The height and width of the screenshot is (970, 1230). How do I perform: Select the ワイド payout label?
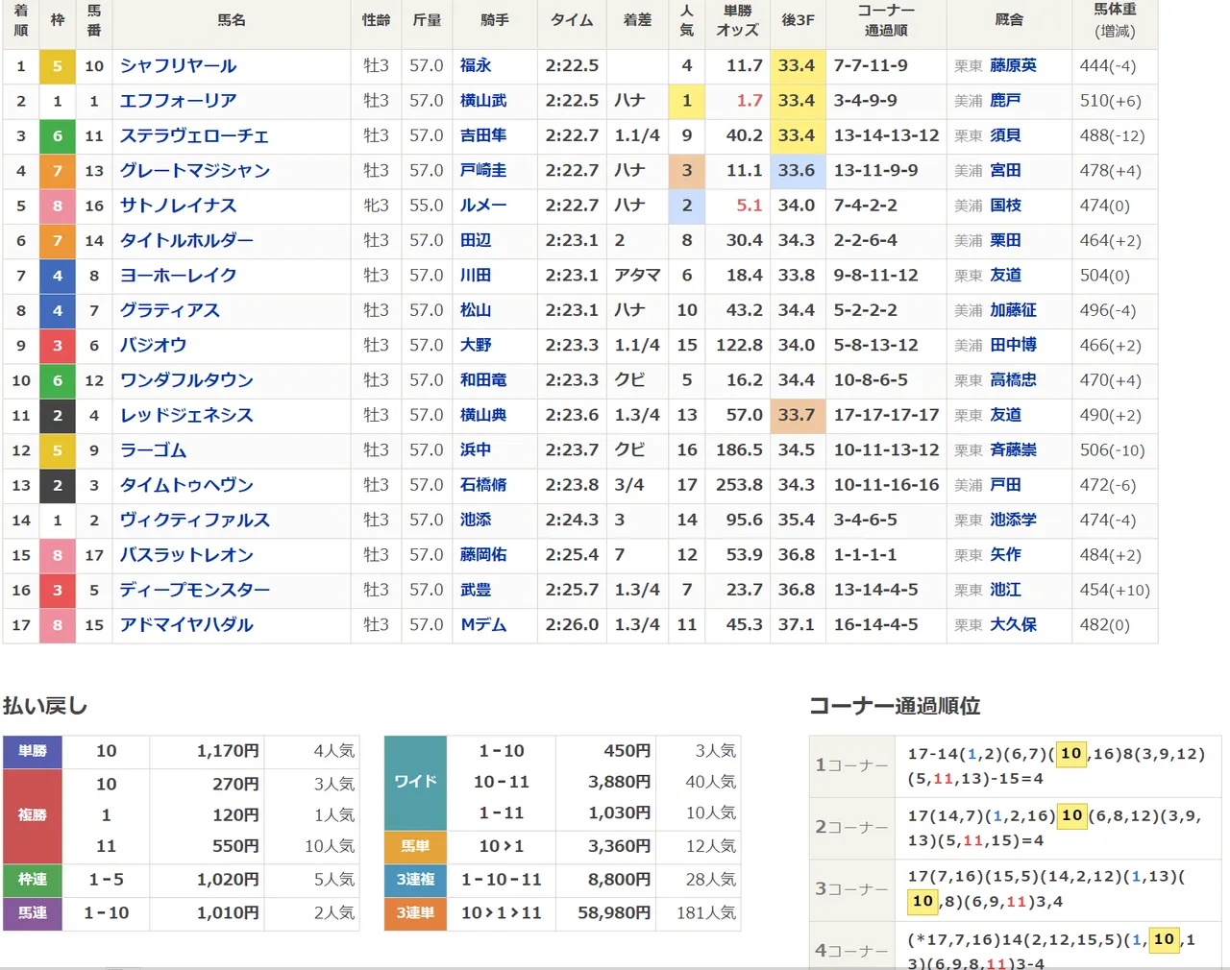click(415, 783)
